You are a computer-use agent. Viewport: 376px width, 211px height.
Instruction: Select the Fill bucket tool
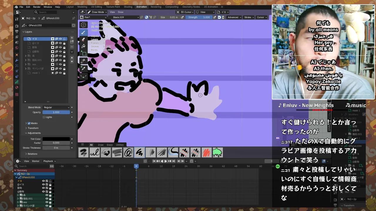83,46
